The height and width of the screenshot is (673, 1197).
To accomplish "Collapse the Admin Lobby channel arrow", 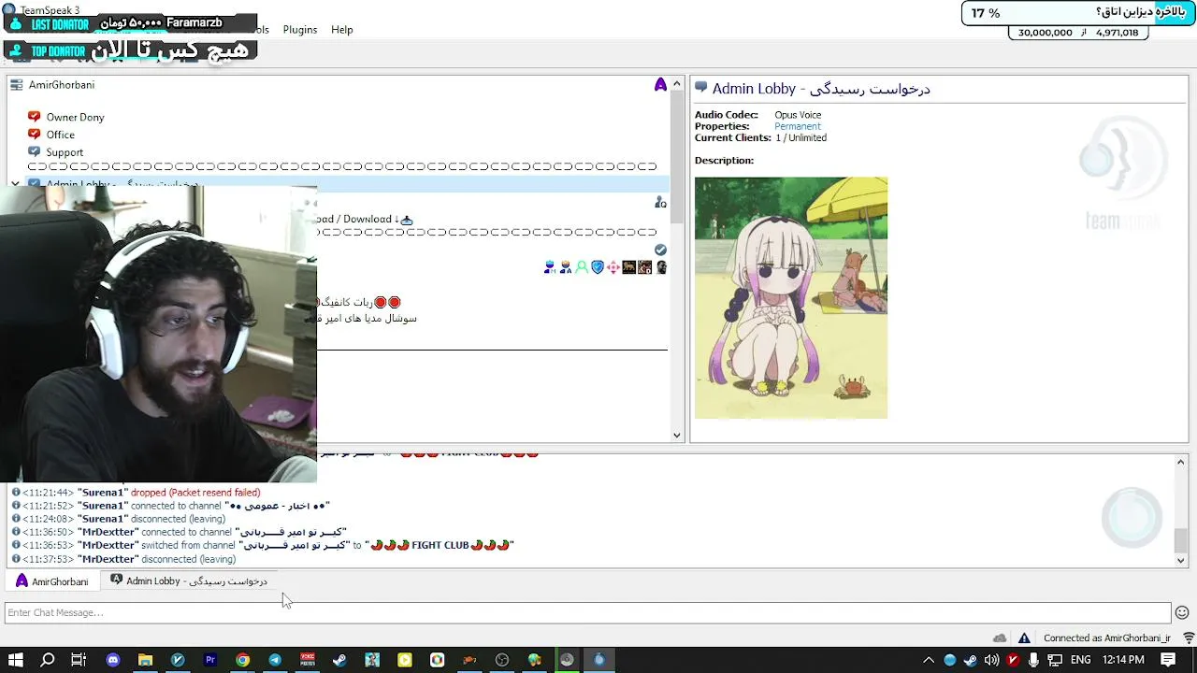I will pyautogui.click(x=16, y=184).
